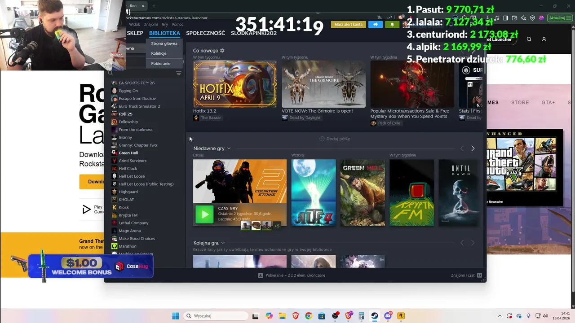
Task: Go to the SKLEP tab in Steam
Action: pos(135,33)
